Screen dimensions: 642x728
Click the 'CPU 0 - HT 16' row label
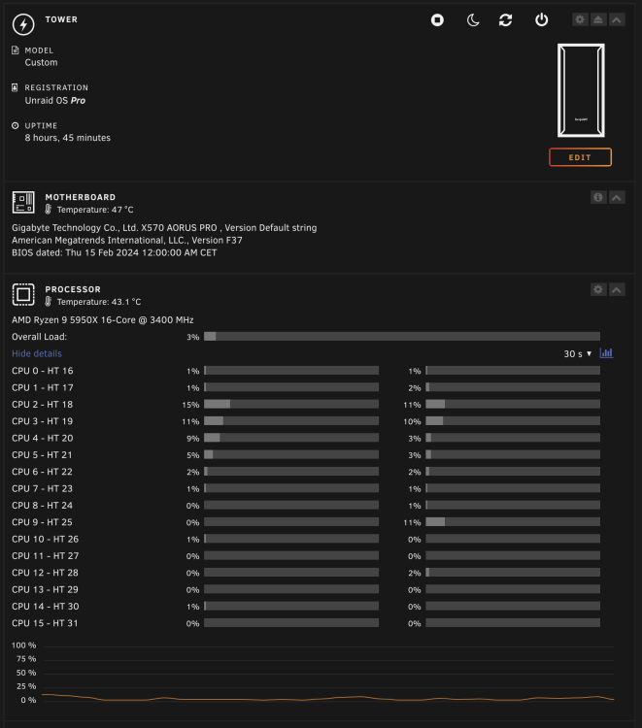tap(43, 371)
